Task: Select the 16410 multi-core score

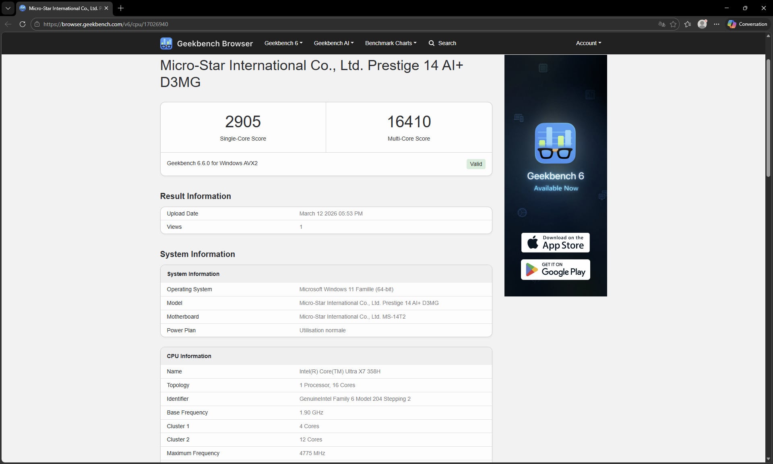Action: click(409, 122)
